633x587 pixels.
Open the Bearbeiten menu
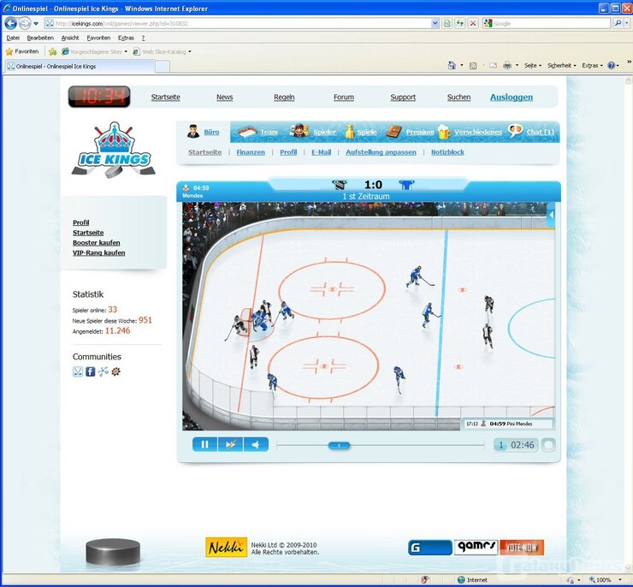point(40,38)
